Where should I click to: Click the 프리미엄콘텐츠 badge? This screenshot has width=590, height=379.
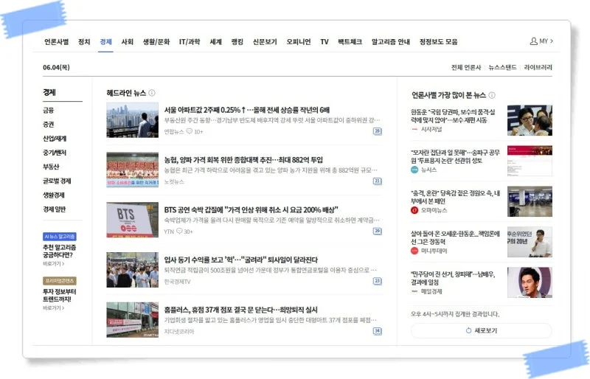(60, 281)
